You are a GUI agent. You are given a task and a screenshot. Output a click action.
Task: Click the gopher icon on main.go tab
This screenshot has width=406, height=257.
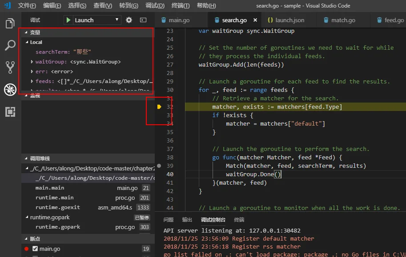click(163, 20)
